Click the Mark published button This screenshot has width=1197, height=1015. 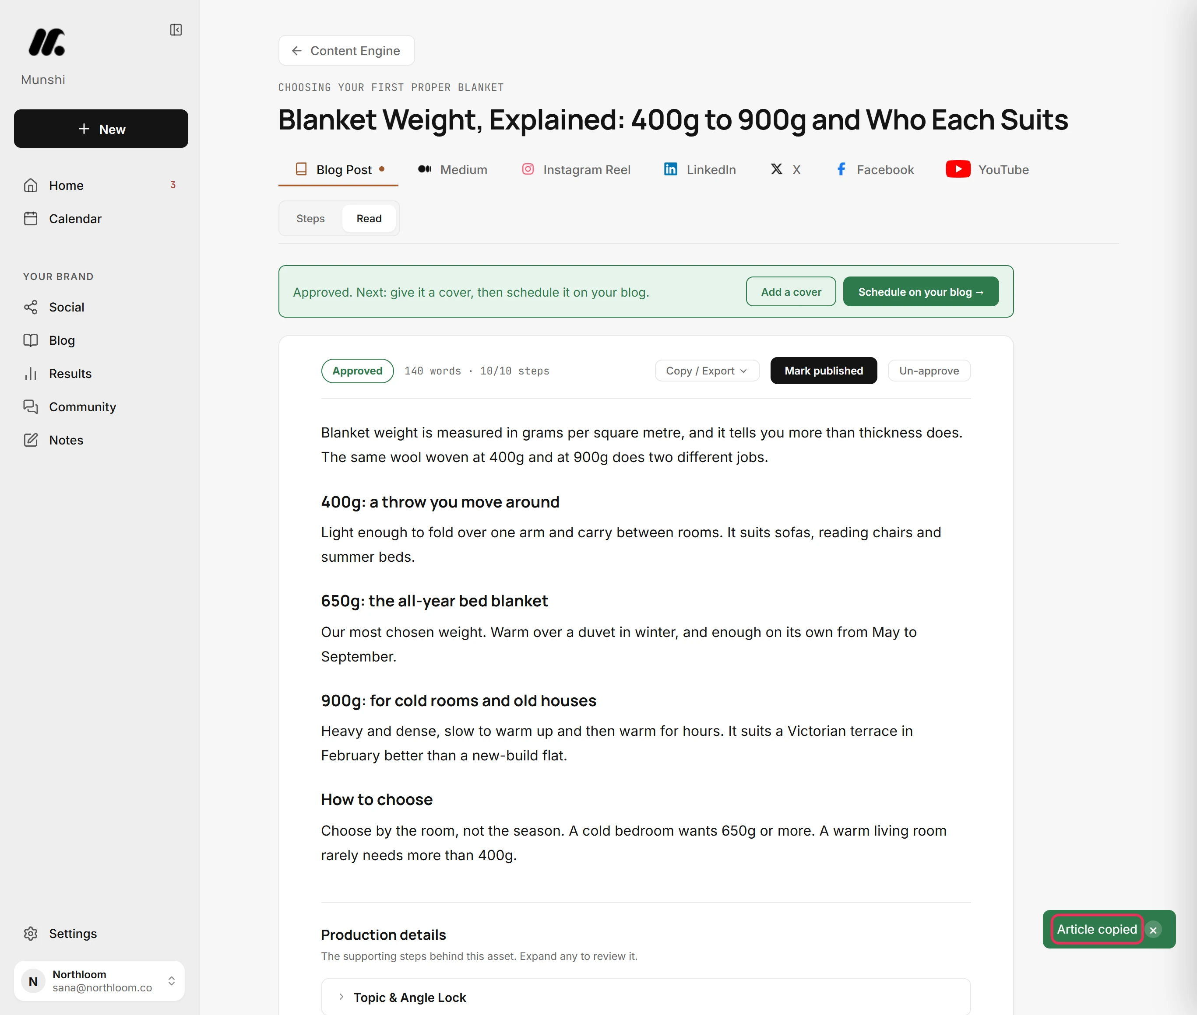coord(824,371)
